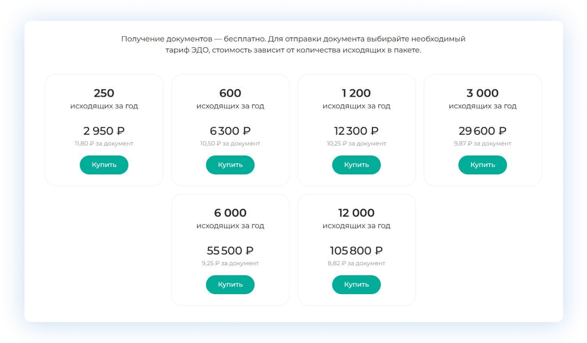Click Купить for the 250 documents plan

tap(104, 165)
